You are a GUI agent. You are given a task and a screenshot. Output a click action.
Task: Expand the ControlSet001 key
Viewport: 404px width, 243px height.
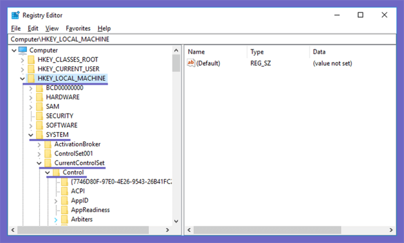39,154
